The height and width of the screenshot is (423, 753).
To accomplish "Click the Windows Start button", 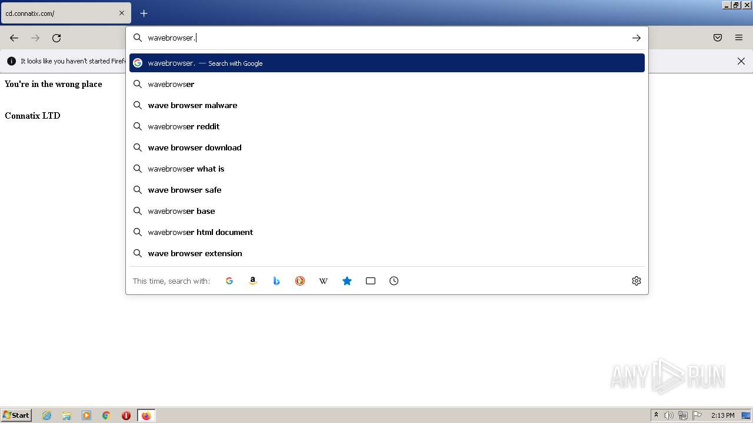I will 16,415.
